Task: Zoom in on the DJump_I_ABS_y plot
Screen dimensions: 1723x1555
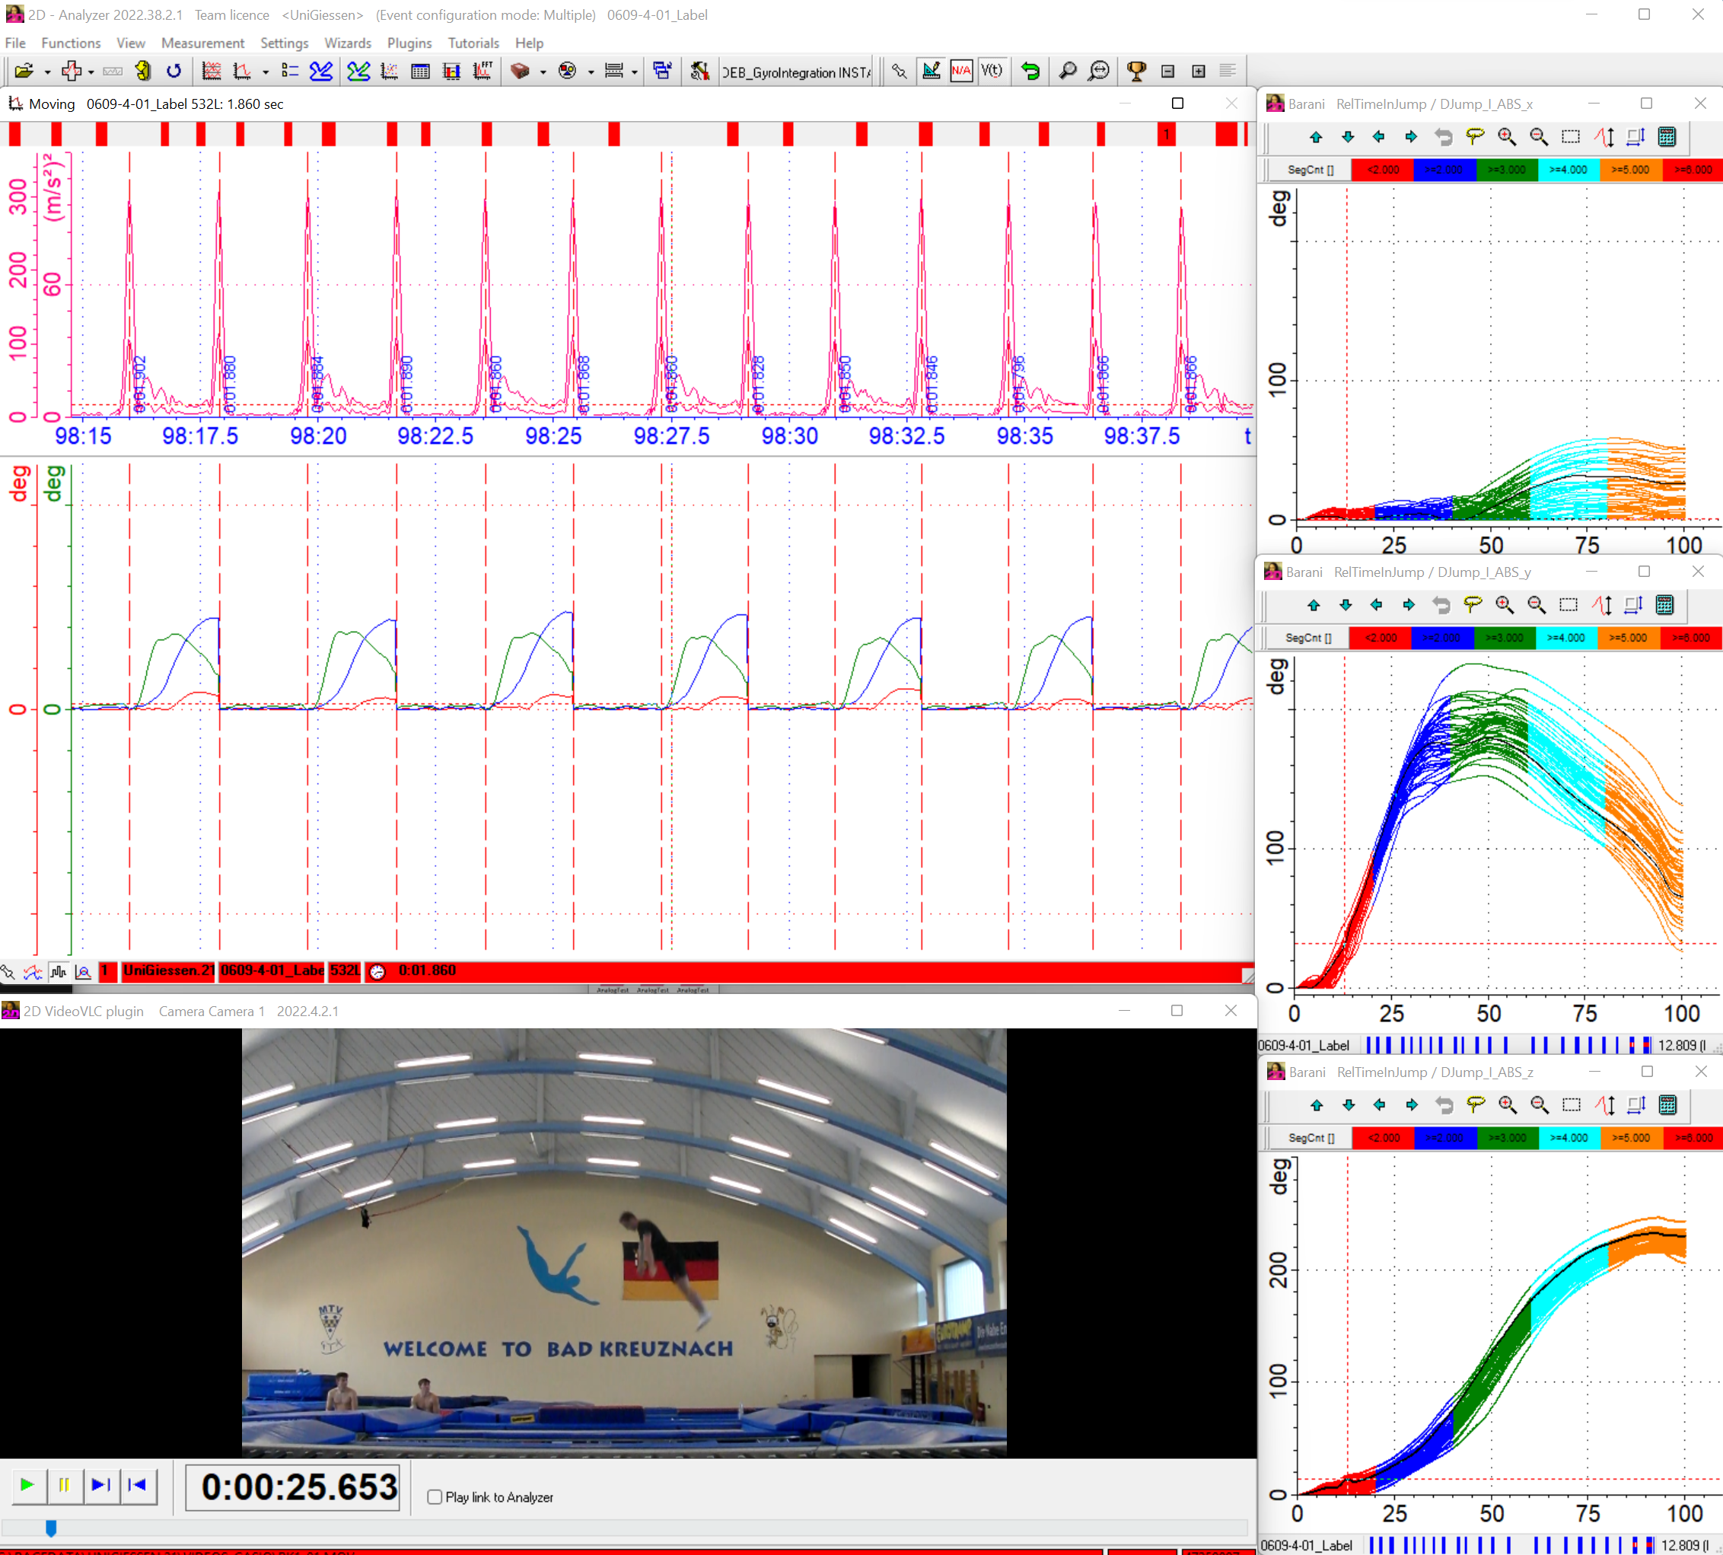Action: pos(1505,606)
